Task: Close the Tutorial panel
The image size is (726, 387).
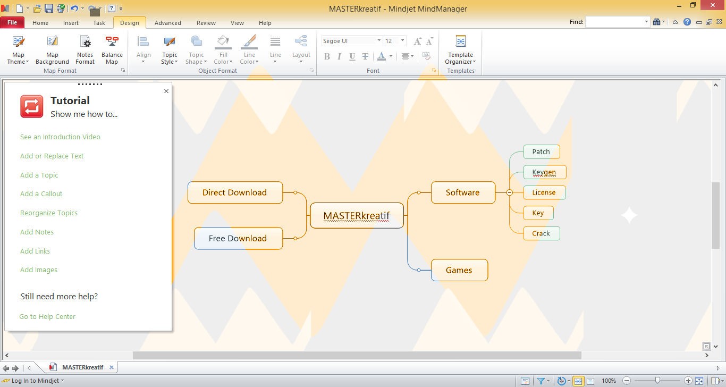Action: click(166, 91)
